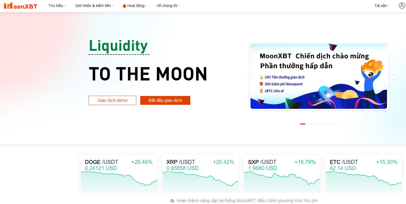
Task: Click the Bắt đầu giao dịch button
Action: (x=165, y=101)
